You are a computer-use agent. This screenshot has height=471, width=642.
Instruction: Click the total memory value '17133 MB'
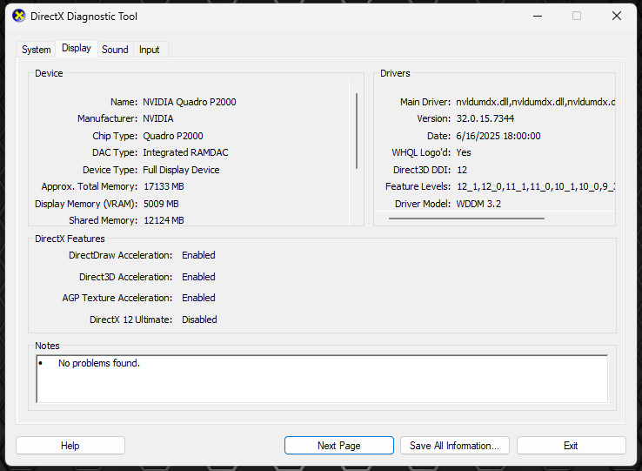pos(164,186)
